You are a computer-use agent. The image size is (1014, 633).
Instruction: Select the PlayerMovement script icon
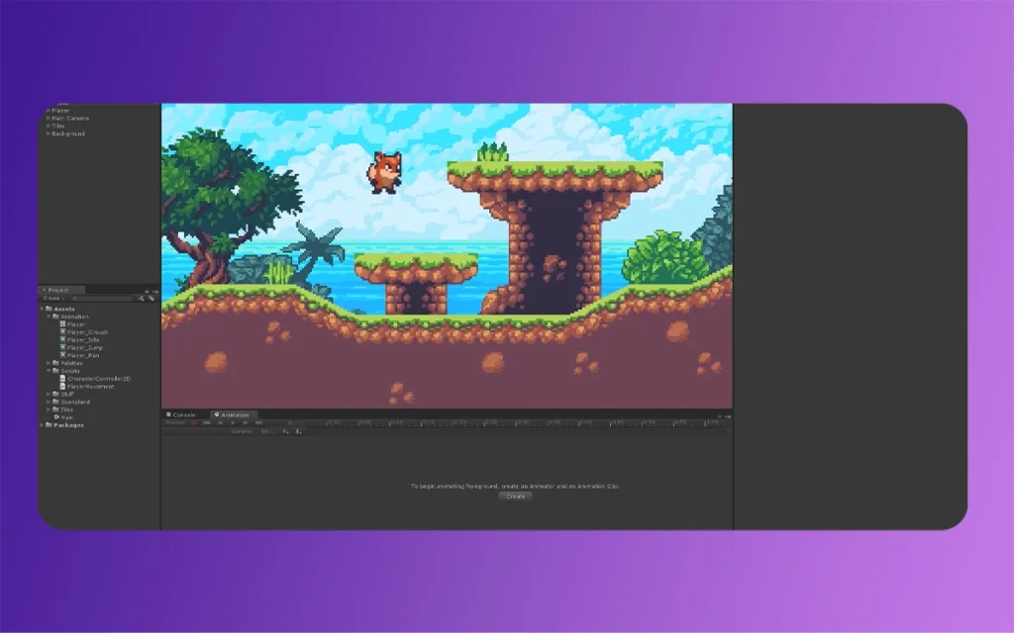(x=63, y=387)
